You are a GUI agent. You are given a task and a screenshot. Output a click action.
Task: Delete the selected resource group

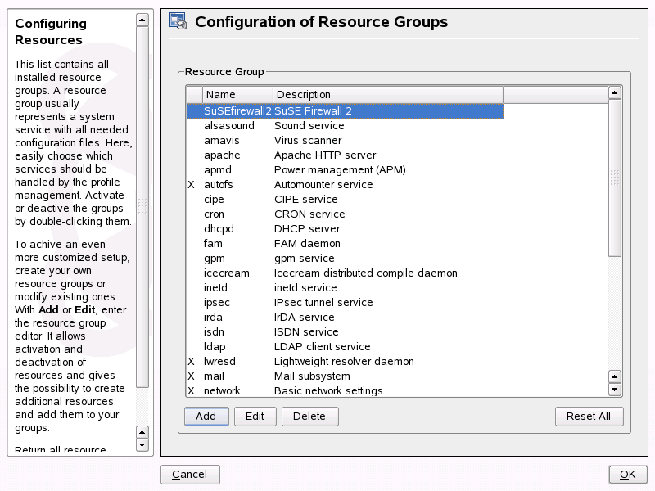pyautogui.click(x=309, y=417)
